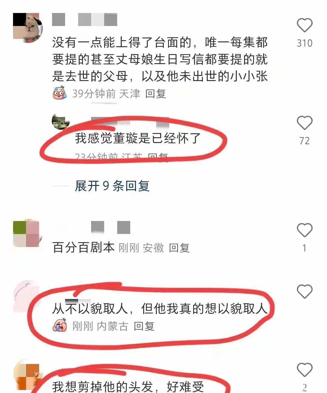The image size is (327, 393).
Task: Tap heart on 百分百剧本 comment
Action: click(x=304, y=230)
